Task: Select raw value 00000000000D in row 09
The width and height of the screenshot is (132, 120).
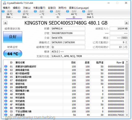Action: pos(116,87)
